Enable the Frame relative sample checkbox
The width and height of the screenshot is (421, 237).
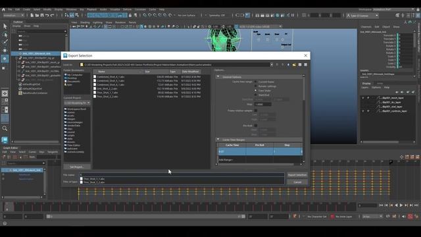coord(256,111)
